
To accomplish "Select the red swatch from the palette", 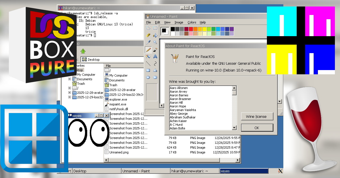I will (190, 29).
